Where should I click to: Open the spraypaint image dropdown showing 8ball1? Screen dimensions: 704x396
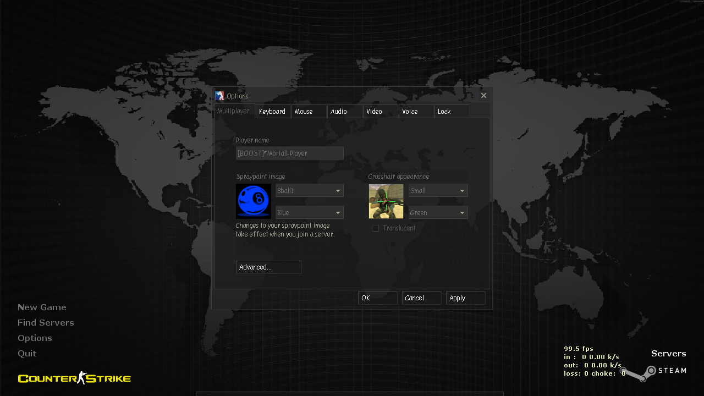click(309, 190)
